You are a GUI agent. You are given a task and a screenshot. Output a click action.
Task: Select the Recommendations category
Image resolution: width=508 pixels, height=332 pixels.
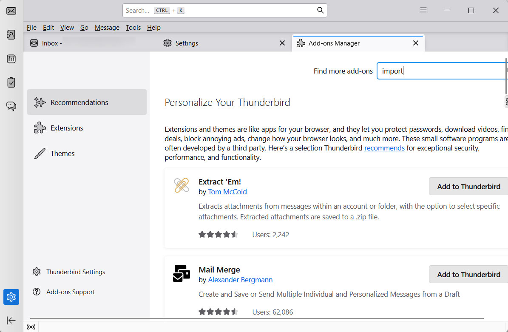pos(79,102)
